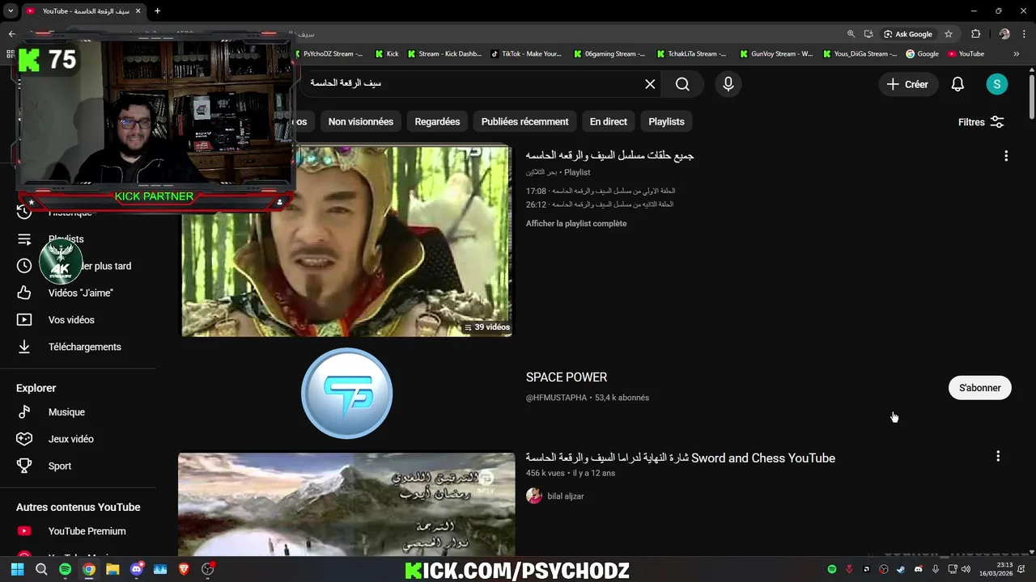
Task: Open the 39 vidéos playlist thumbnail
Action: (x=346, y=241)
